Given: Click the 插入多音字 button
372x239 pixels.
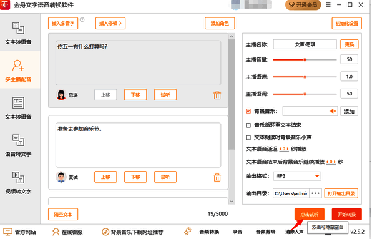Looking at the screenshot, I should [63, 23].
